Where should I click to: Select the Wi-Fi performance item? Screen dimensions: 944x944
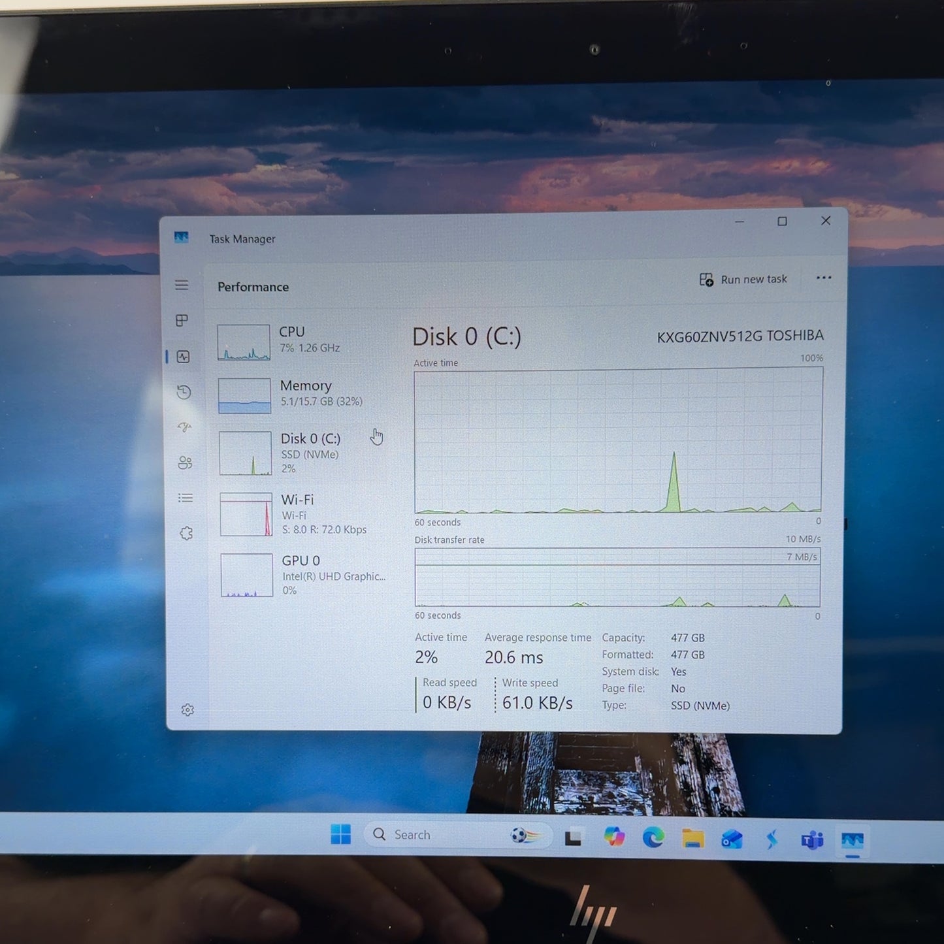pos(304,514)
